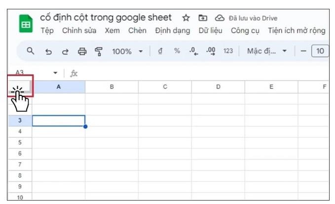Format as percent
The image size is (335, 204).
(x=177, y=51)
